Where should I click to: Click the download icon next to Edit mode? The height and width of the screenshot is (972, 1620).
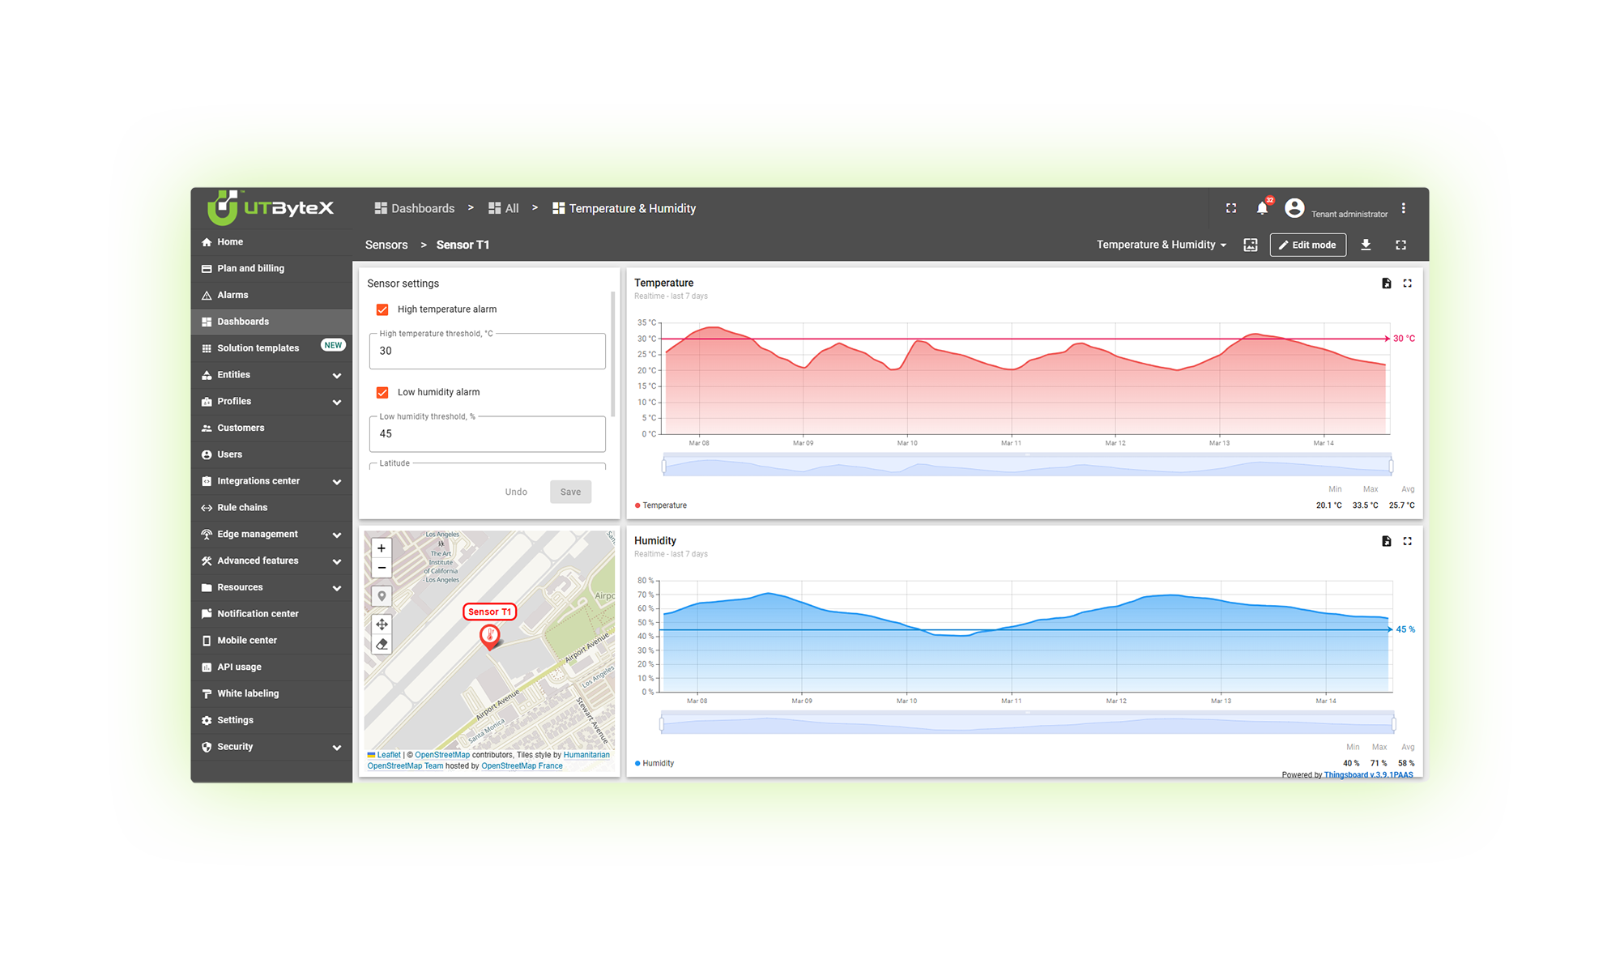point(1366,245)
